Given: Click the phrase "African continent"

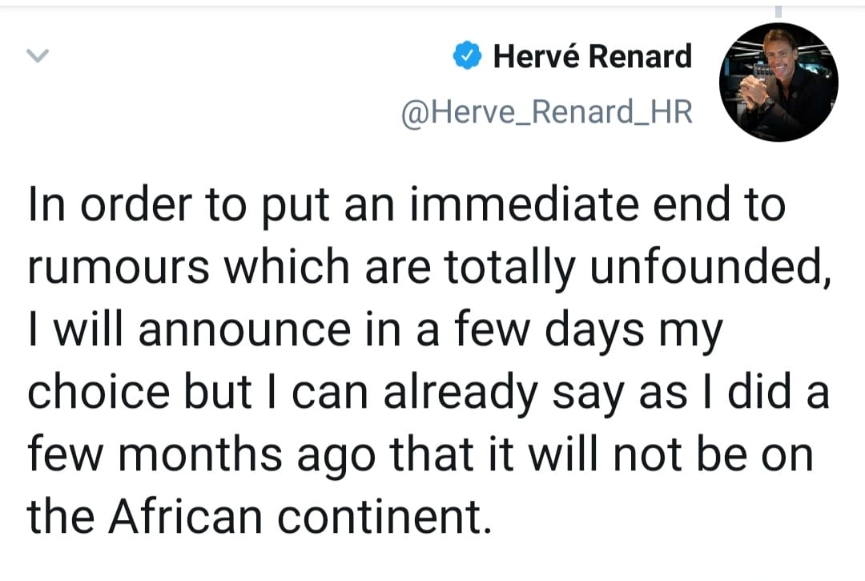Looking at the screenshot, I should click(298, 518).
